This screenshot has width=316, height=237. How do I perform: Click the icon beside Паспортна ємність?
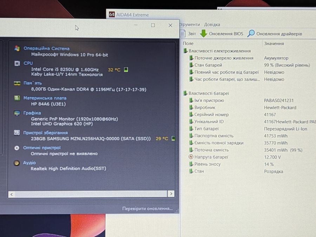pos(191,136)
